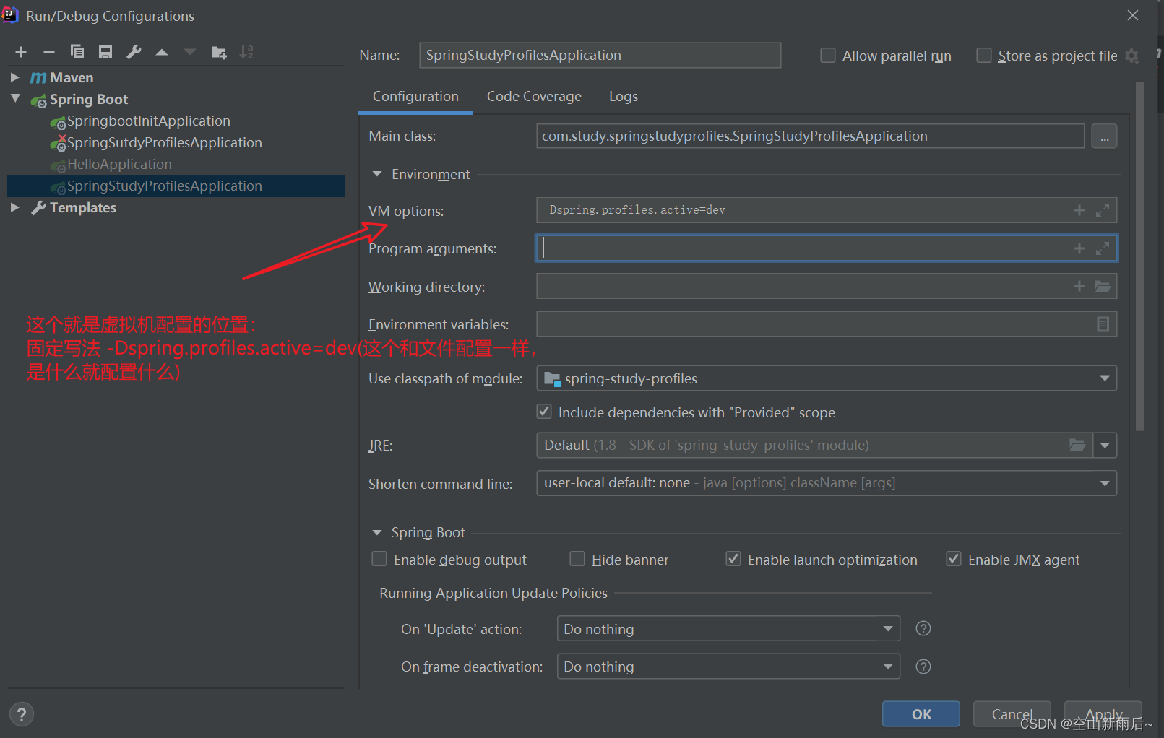Uncheck Include dependencies with Provided scope
Image resolution: width=1164 pixels, height=738 pixels.
click(544, 412)
